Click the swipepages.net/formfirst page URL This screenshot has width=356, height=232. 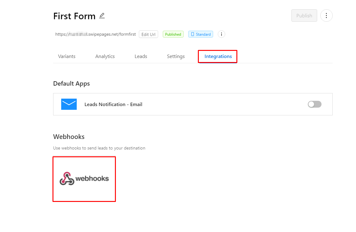click(95, 34)
